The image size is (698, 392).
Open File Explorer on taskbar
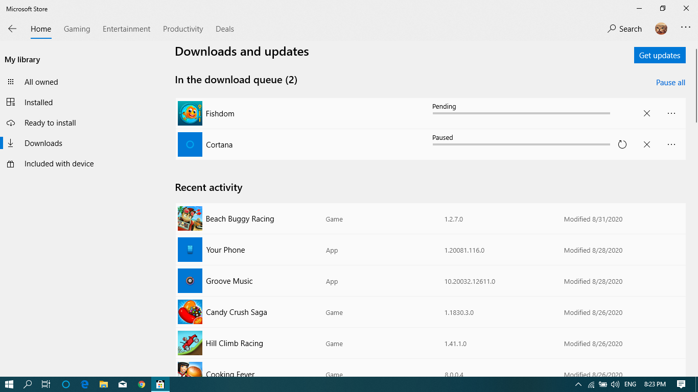click(104, 384)
